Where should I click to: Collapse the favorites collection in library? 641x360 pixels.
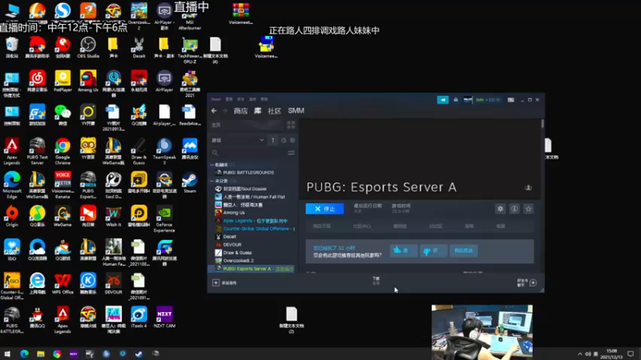tap(212, 165)
